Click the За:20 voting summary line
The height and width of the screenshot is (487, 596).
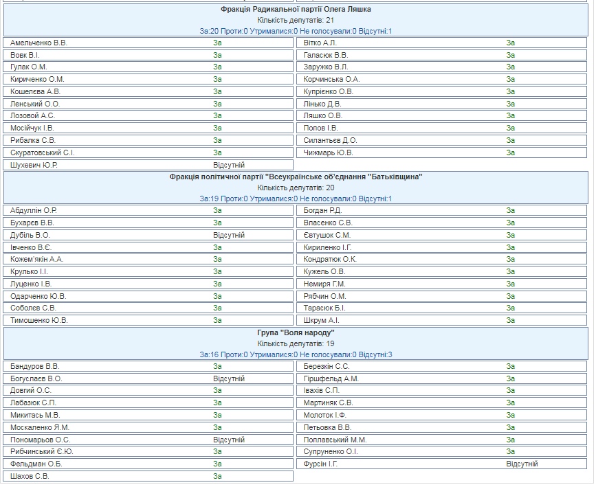pos(296,31)
